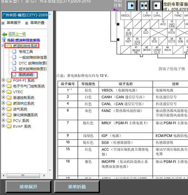Viewport: 188px width, 195px height.
Task: Click the right-arrow view control button
Action: coord(131,5)
